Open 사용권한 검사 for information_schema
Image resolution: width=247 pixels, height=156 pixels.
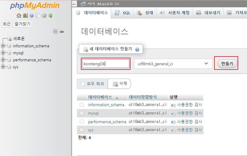(x=186, y=105)
